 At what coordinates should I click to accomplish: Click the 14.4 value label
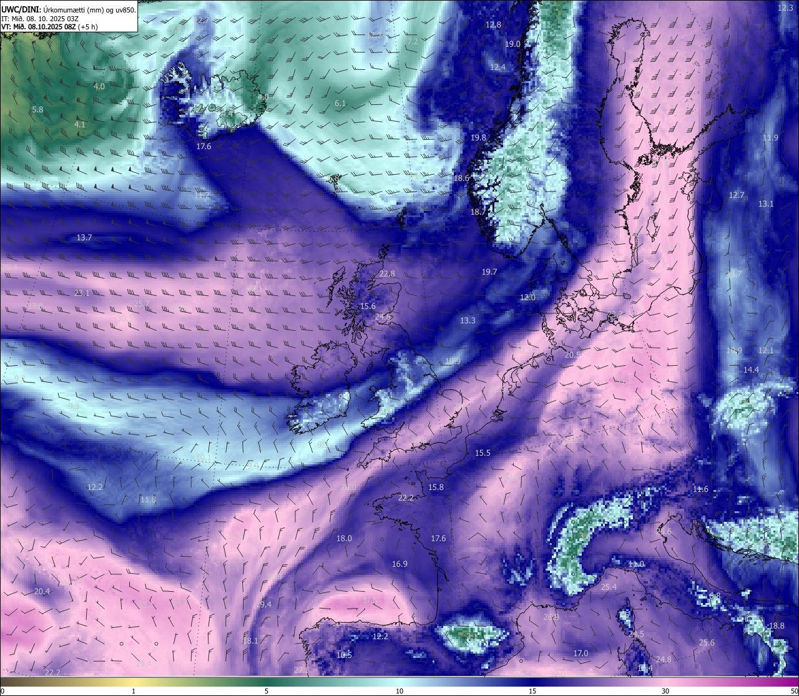pos(751,370)
